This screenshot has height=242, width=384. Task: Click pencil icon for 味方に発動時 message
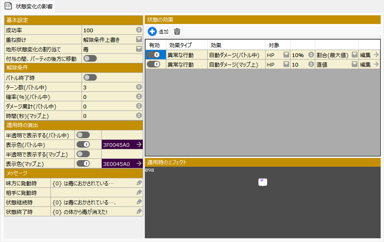coord(139,183)
